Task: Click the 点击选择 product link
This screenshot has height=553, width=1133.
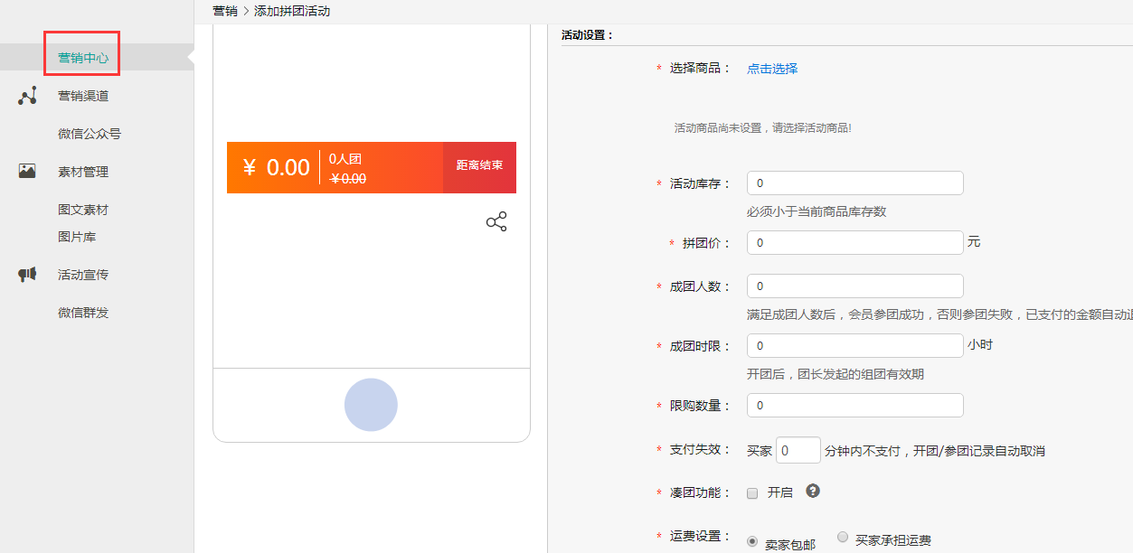Action: (x=772, y=69)
